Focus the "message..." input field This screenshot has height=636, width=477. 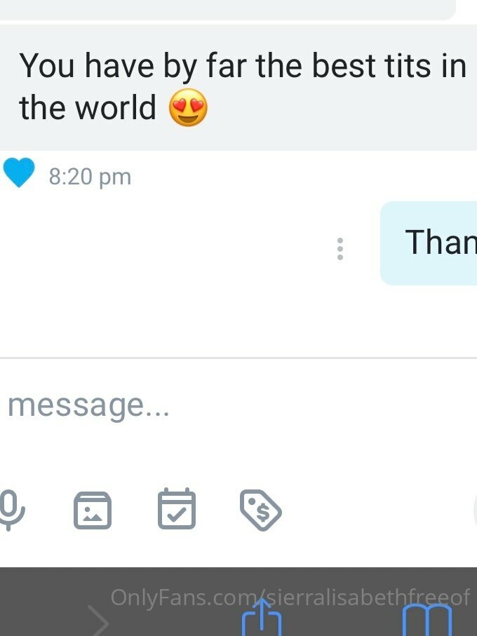coord(238,405)
